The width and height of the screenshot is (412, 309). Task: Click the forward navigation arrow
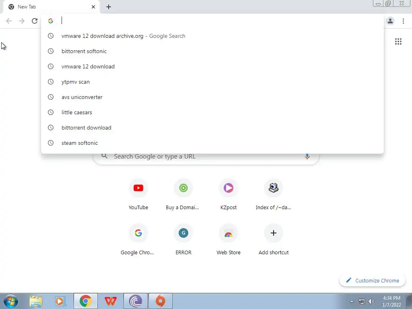click(x=22, y=21)
